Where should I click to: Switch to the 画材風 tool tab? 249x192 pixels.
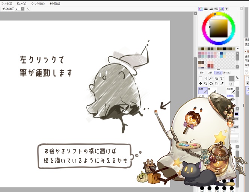tap(226, 73)
